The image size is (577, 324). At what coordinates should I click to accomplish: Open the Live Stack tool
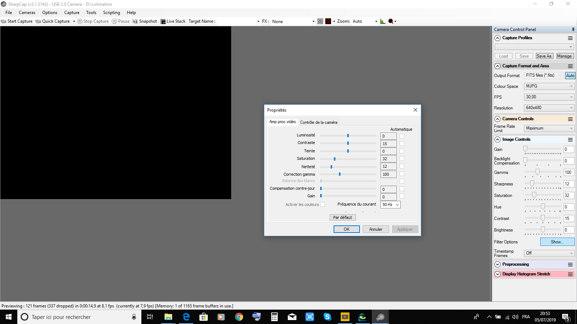(173, 21)
